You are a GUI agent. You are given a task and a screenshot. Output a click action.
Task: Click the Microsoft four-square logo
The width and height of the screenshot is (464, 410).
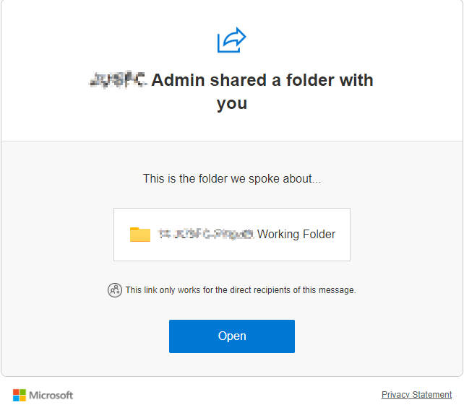click(x=20, y=396)
